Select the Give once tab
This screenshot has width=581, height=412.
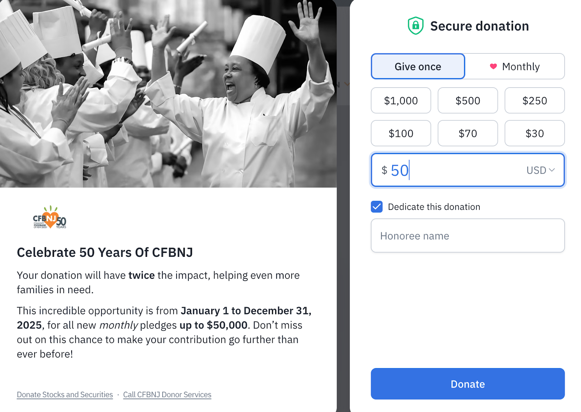(418, 66)
